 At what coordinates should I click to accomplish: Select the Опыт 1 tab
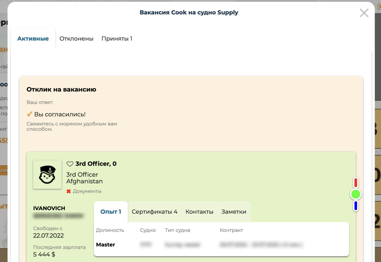point(111,212)
